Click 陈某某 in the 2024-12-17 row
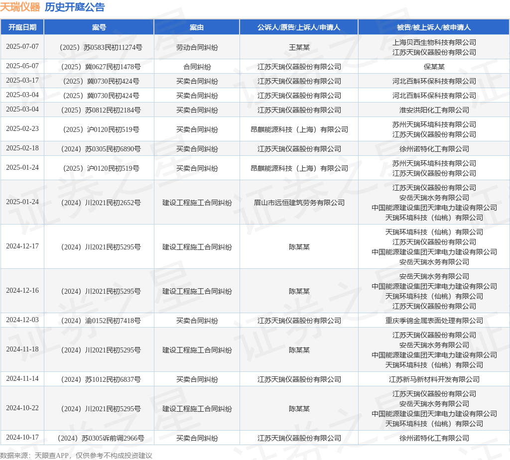Image resolution: width=510 pixels, height=460 pixels. coord(299,247)
